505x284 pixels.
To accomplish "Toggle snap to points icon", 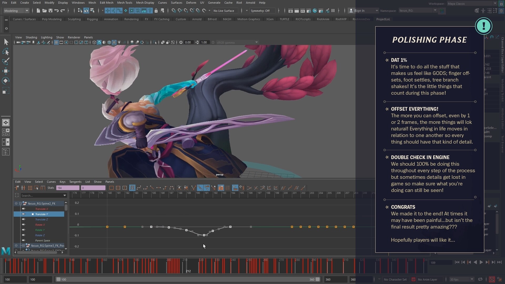I will coord(186,11).
